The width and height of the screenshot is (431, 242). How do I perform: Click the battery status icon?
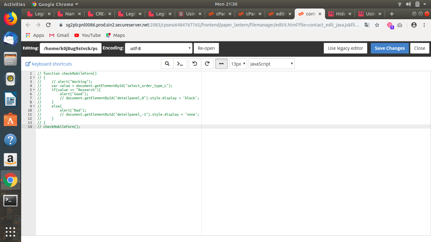click(x=417, y=4)
